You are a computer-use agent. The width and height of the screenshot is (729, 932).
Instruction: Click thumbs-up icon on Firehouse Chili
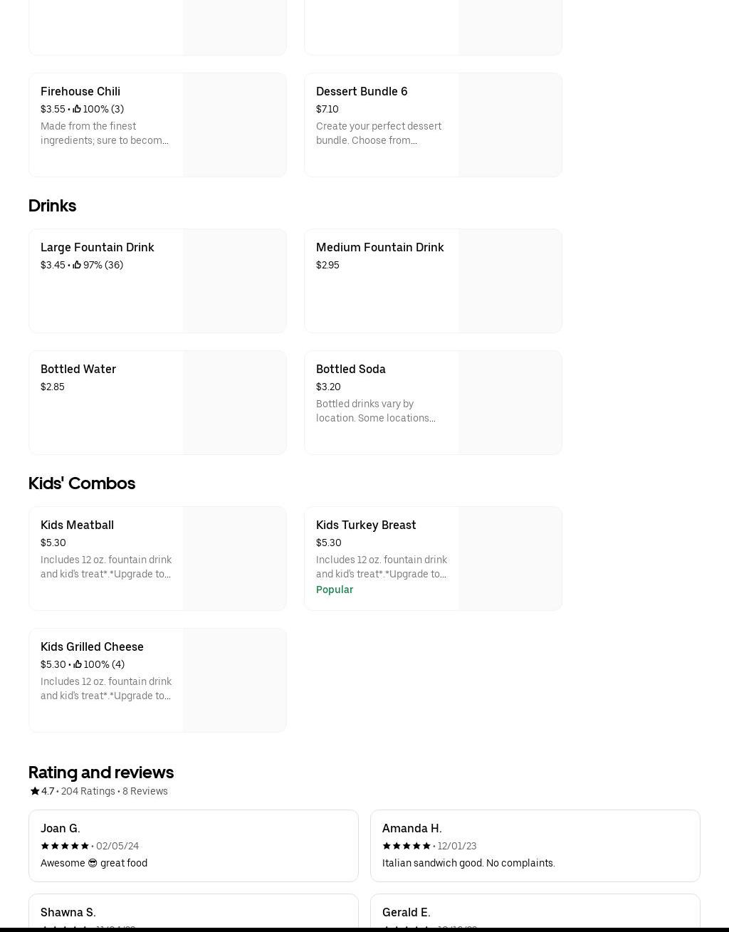tap(77, 109)
